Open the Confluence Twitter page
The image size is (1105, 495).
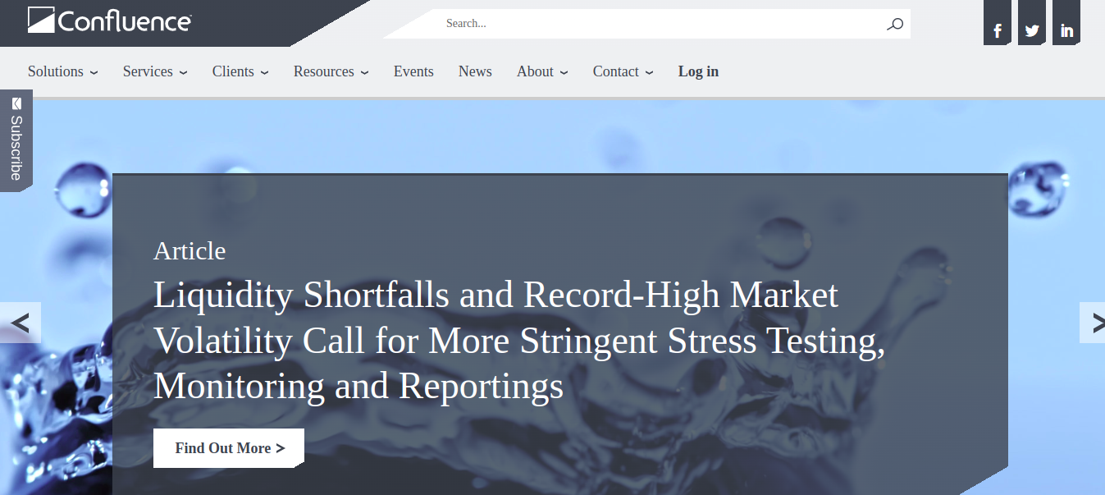tap(1032, 25)
